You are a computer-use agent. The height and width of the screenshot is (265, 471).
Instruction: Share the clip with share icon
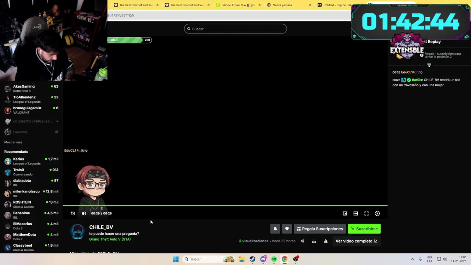point(302,241)
